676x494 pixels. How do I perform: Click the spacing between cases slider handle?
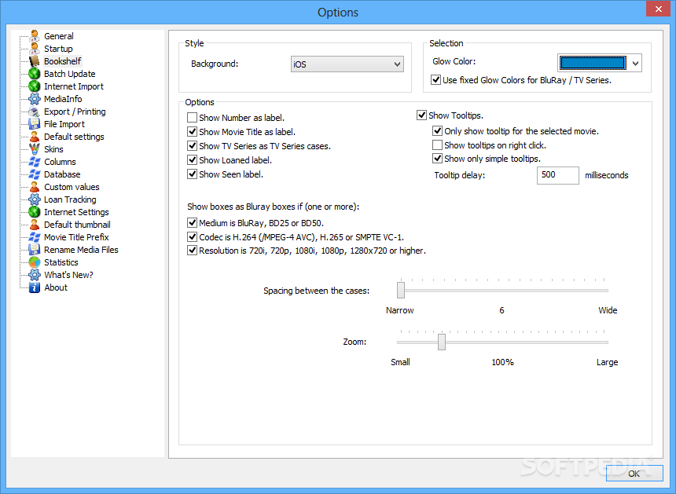(401, 290)
